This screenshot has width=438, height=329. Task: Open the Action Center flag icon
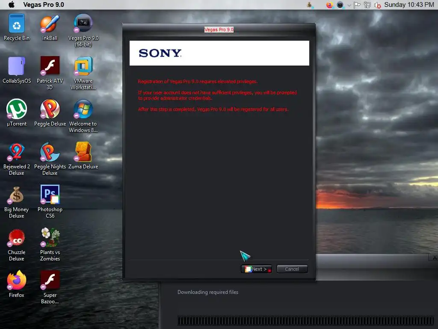coord(357,5)
